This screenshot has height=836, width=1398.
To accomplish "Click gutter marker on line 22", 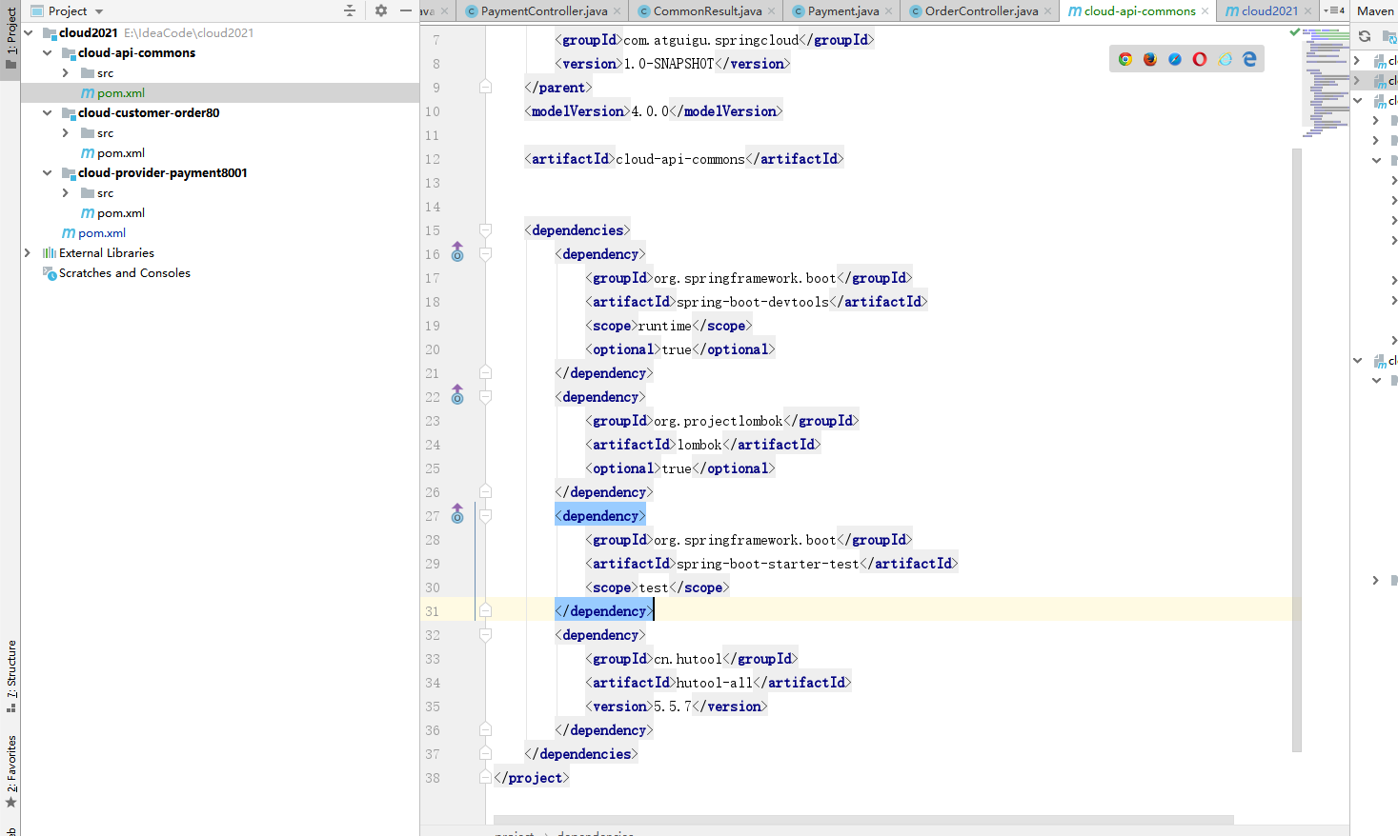I will click(457, 395).
